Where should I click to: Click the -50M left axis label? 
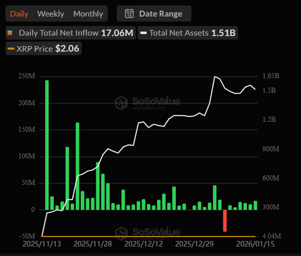click(x=28, y=236)
